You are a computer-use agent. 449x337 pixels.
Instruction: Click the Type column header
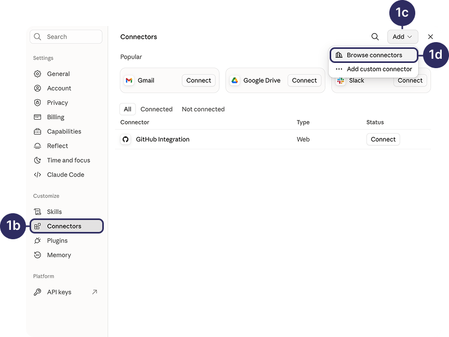coord(303,122)
